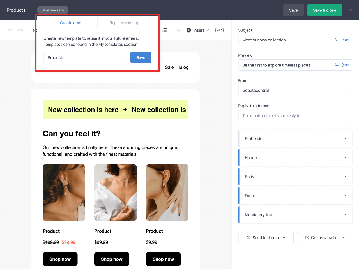Click the blue Save button in template popup
The width and height of the screenshot is (359, 269).
pos(141,57)
